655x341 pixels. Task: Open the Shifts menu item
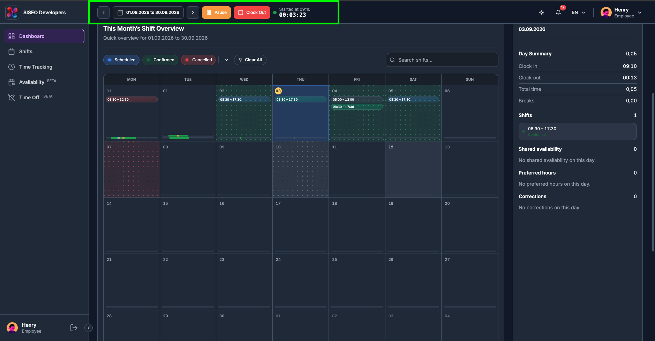[x=44, y=52]
